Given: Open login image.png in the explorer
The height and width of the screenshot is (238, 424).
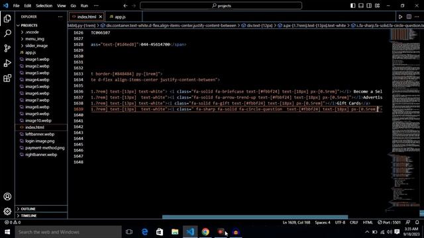Looking at the screenshot, I should coord(40,141).
